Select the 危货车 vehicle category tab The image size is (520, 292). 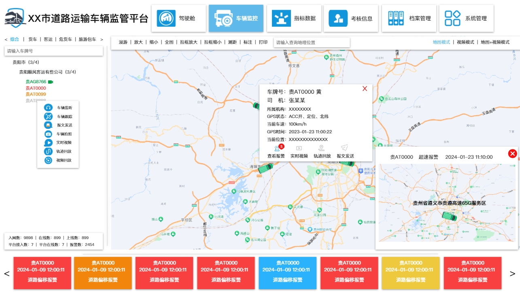66,39
